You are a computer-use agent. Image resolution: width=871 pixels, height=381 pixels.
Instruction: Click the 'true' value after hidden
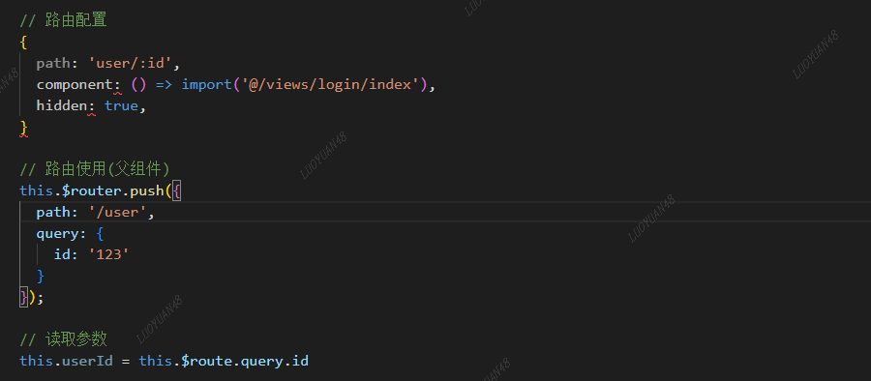pyautogui.click(x=122, y=105)
